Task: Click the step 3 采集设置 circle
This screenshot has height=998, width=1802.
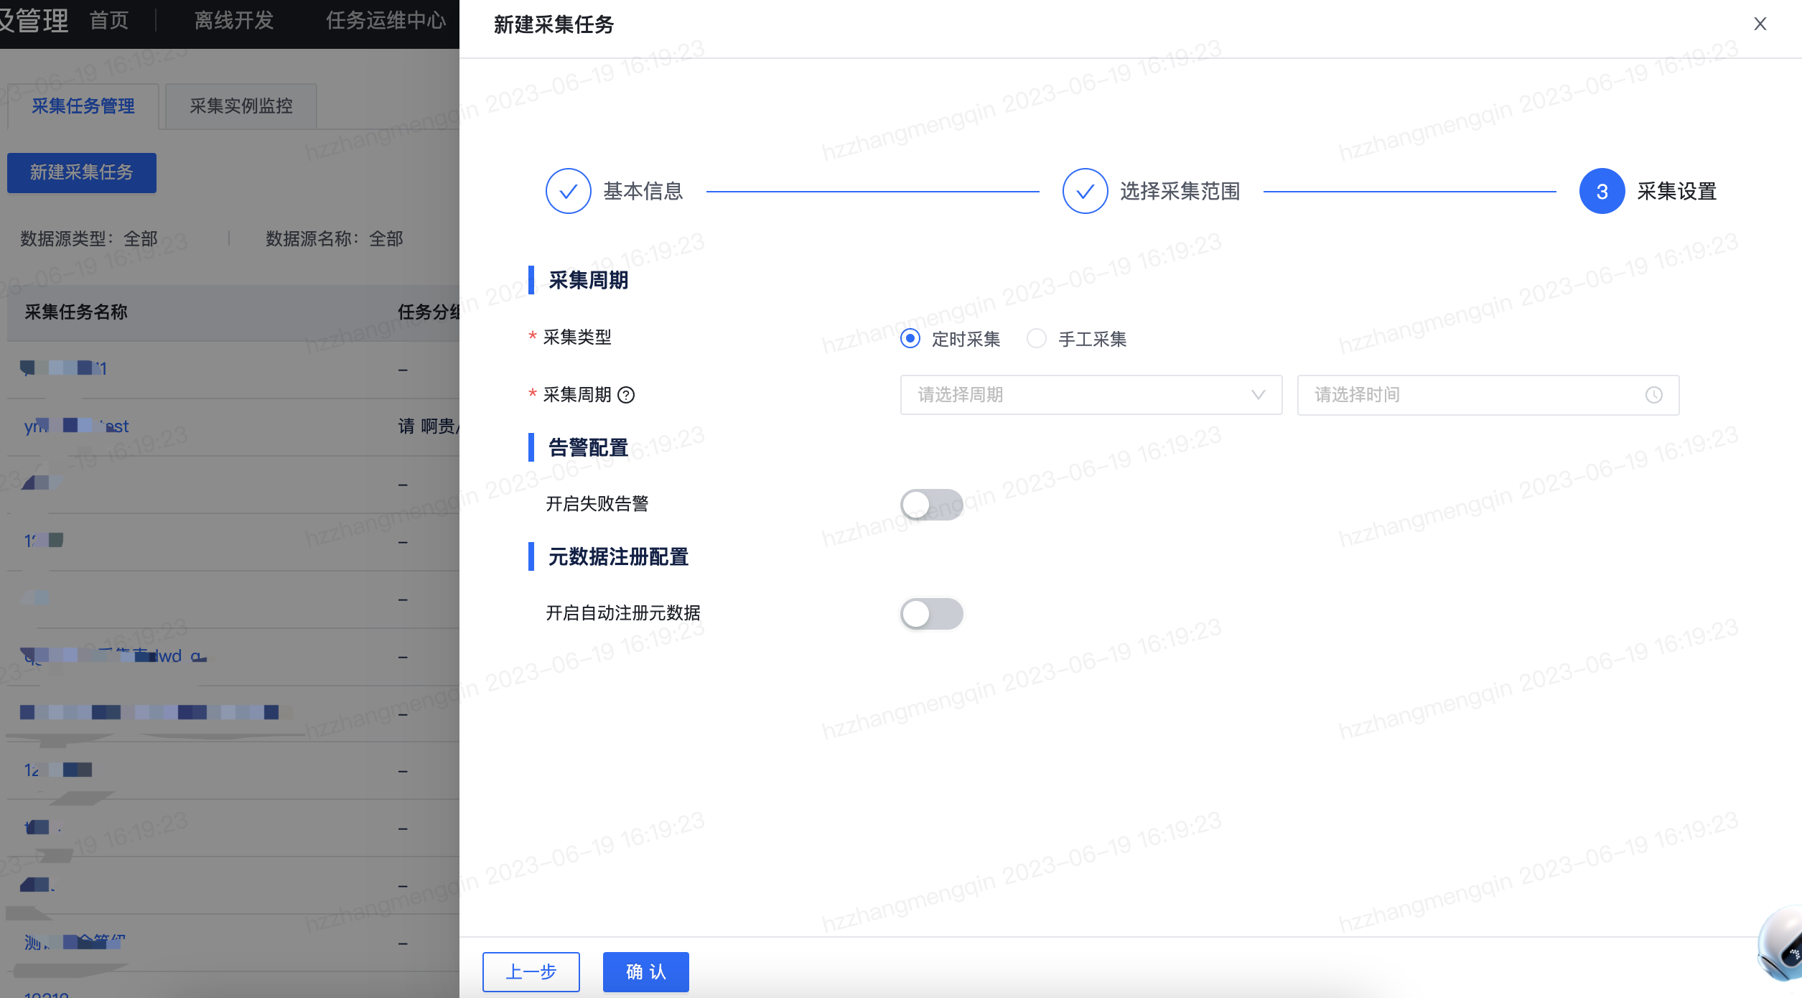Action: (x=1602, y=191)
